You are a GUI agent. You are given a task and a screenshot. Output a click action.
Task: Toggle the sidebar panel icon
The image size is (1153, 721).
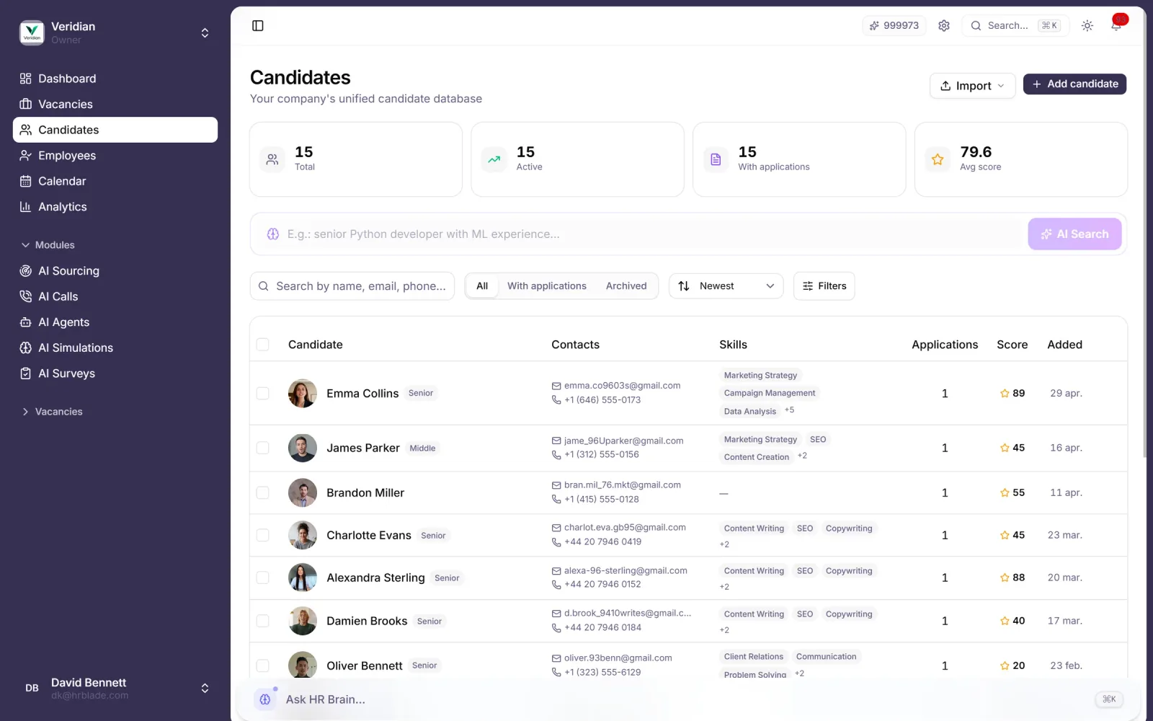(x=258, y=26)
